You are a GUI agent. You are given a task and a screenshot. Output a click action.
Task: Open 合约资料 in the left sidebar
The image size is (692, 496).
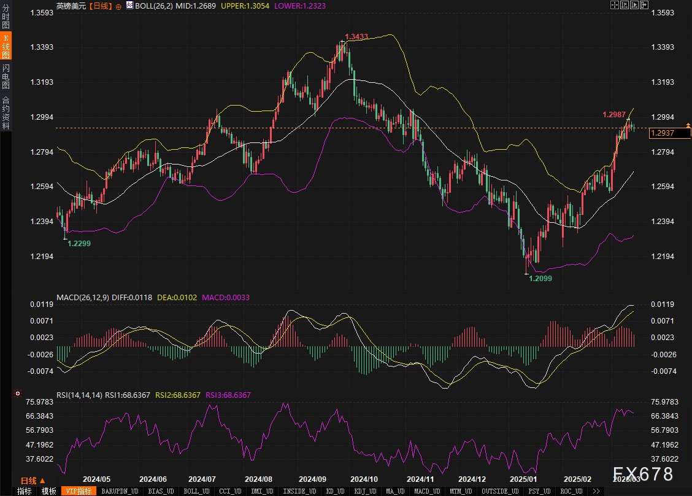coord(6,112)
